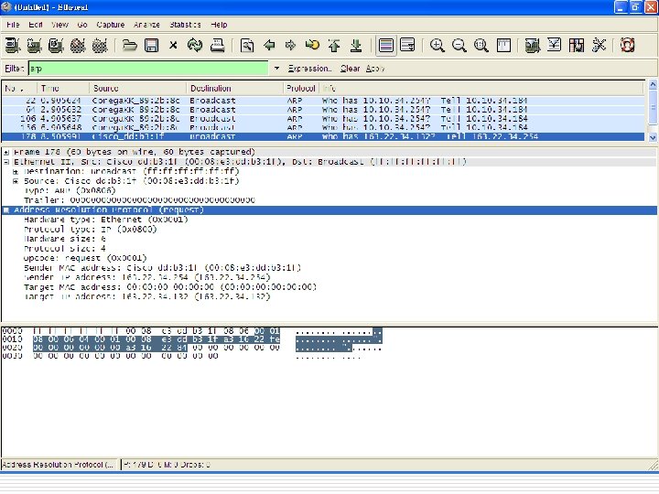The width and height of the screenshot is (659, 494).
Task: Expand the Source: Cisco subtree
Action: click(16, 181)
